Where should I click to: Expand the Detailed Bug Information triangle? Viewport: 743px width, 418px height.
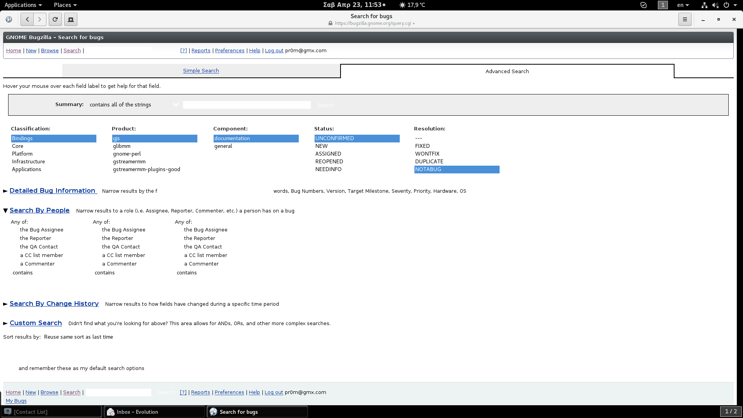(x=5, y=191)
